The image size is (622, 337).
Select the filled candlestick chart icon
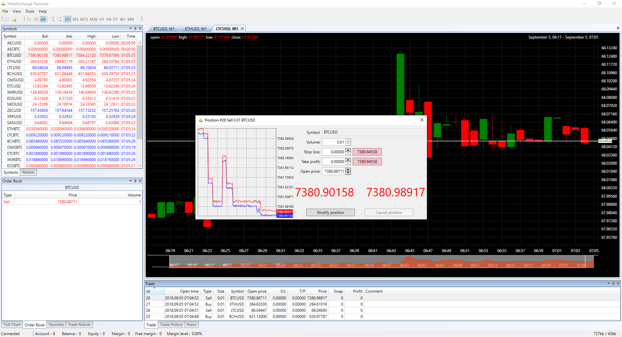[43, 19]
